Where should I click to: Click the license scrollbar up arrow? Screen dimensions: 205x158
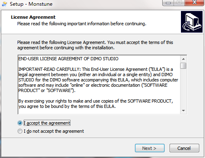(x=183, y=59)
